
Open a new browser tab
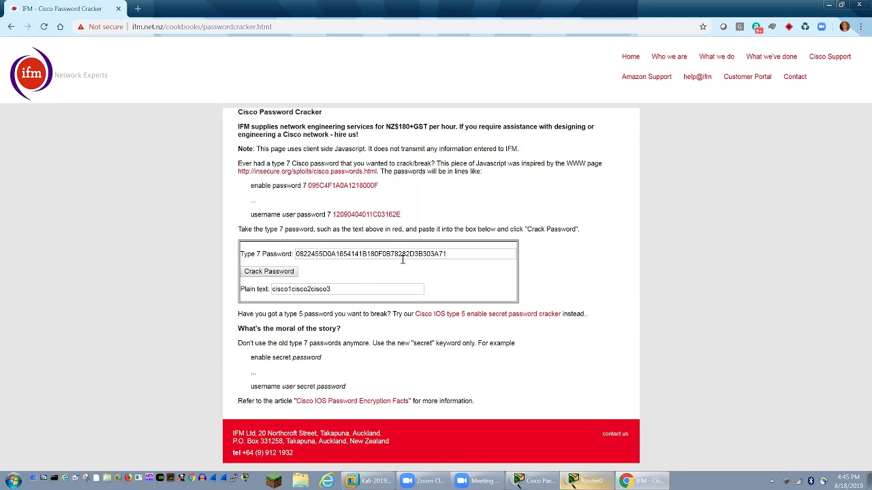pos(138,9)
